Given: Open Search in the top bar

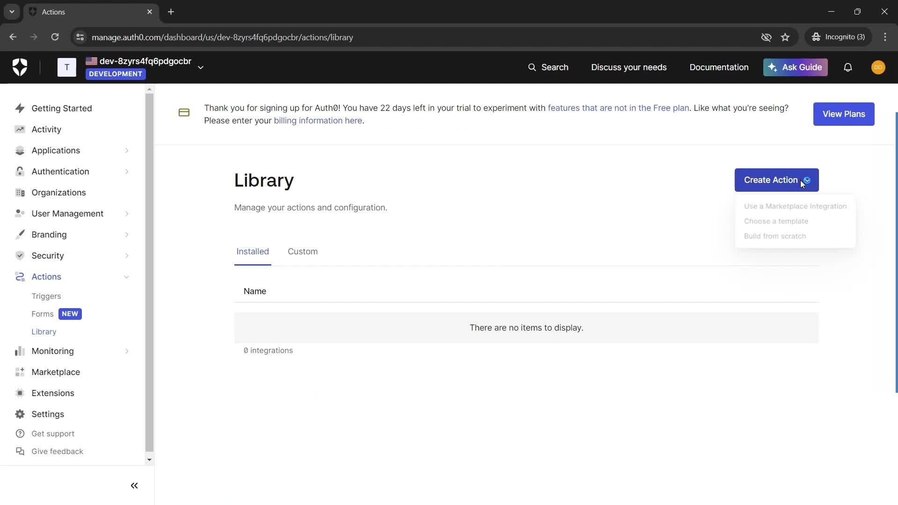Looking at the screenshot, I should (548, 67).
